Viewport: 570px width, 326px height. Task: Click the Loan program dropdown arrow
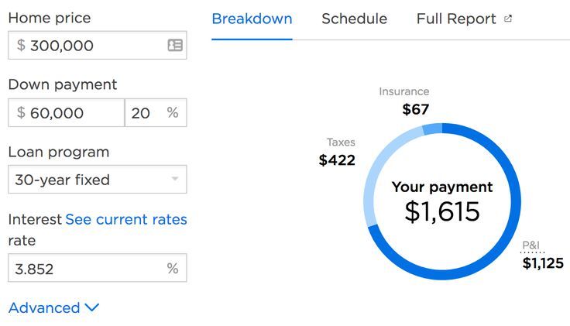tap(175, 179)
